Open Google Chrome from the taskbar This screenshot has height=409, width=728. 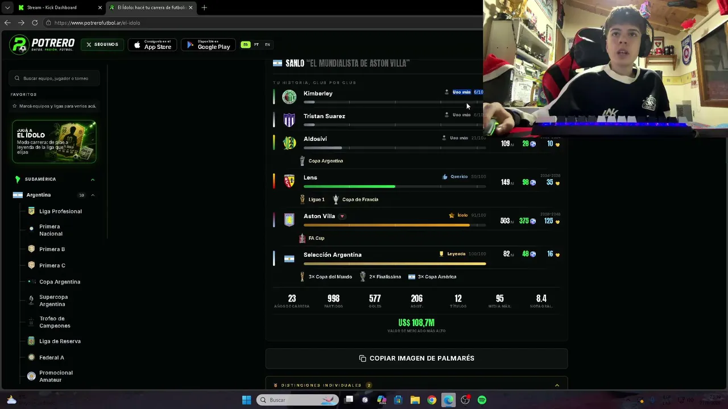[432, 400]
